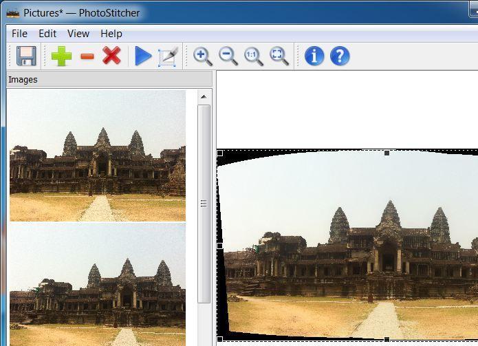Open the blue info icon
Viewport: 478px width, 346px height.
tap(314, 56)
